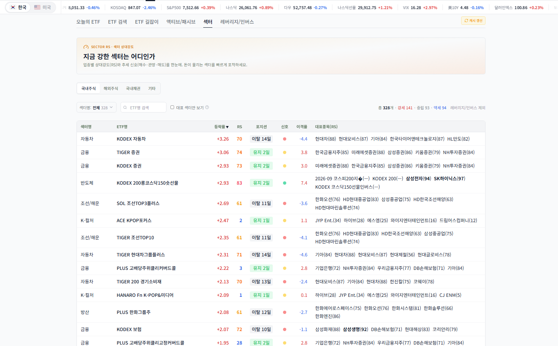The width and height of the screenshot is (558, 346).
Task: Open the 섹터명 전체 dropdown
Action: coord(97,107)
